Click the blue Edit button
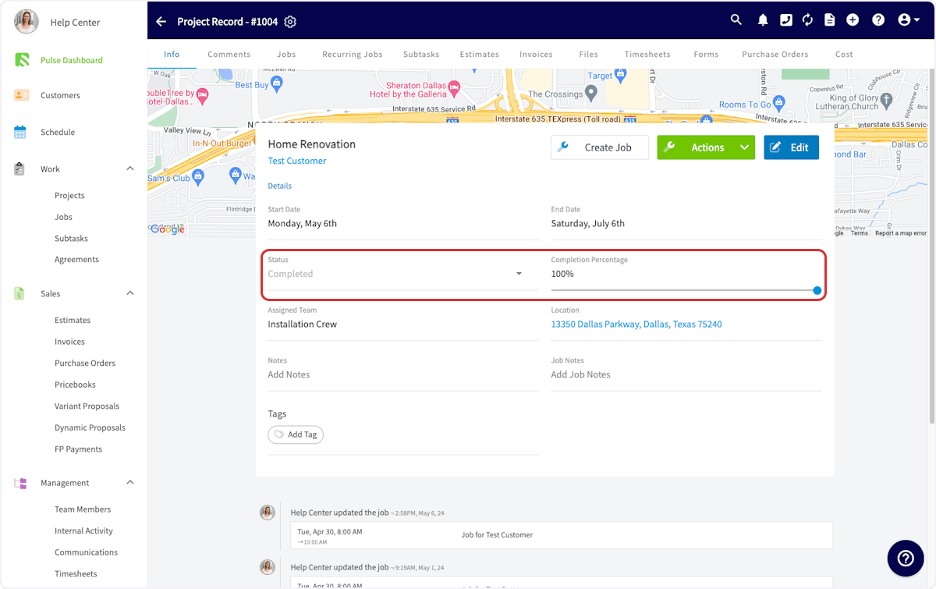This screenshot has width=936, height=589. [791, 147]
